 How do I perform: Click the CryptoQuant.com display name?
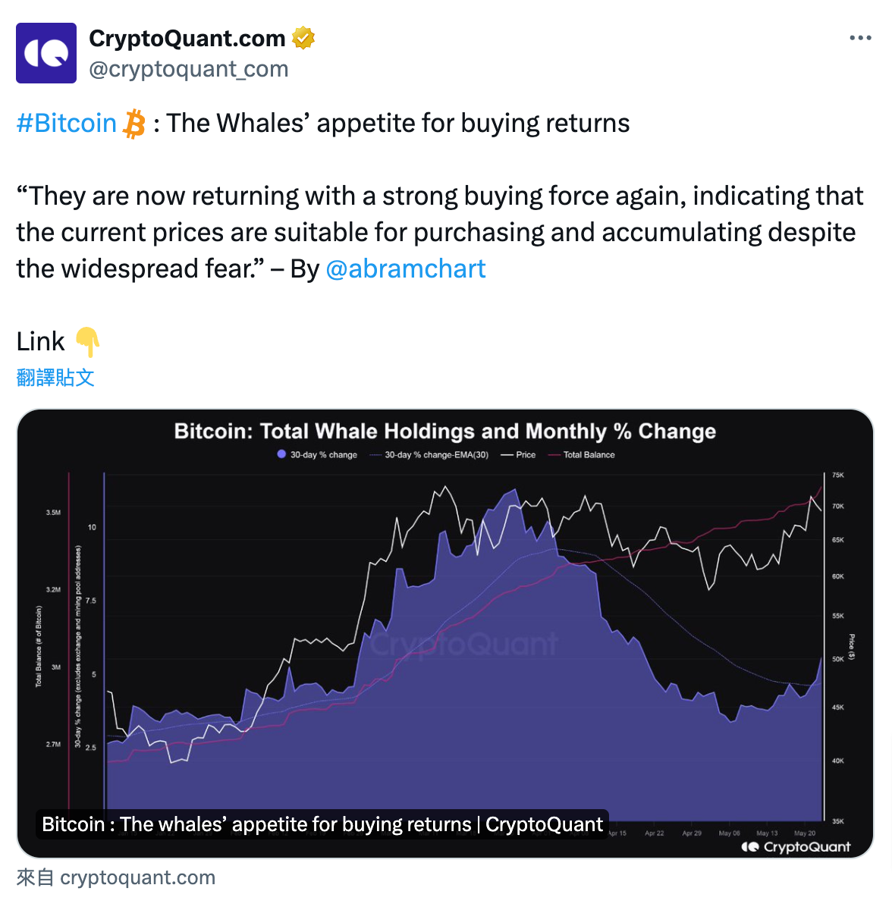click(x=187, y=38)
